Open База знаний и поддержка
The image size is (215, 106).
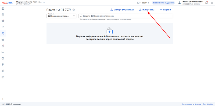[x=163, y=3]
